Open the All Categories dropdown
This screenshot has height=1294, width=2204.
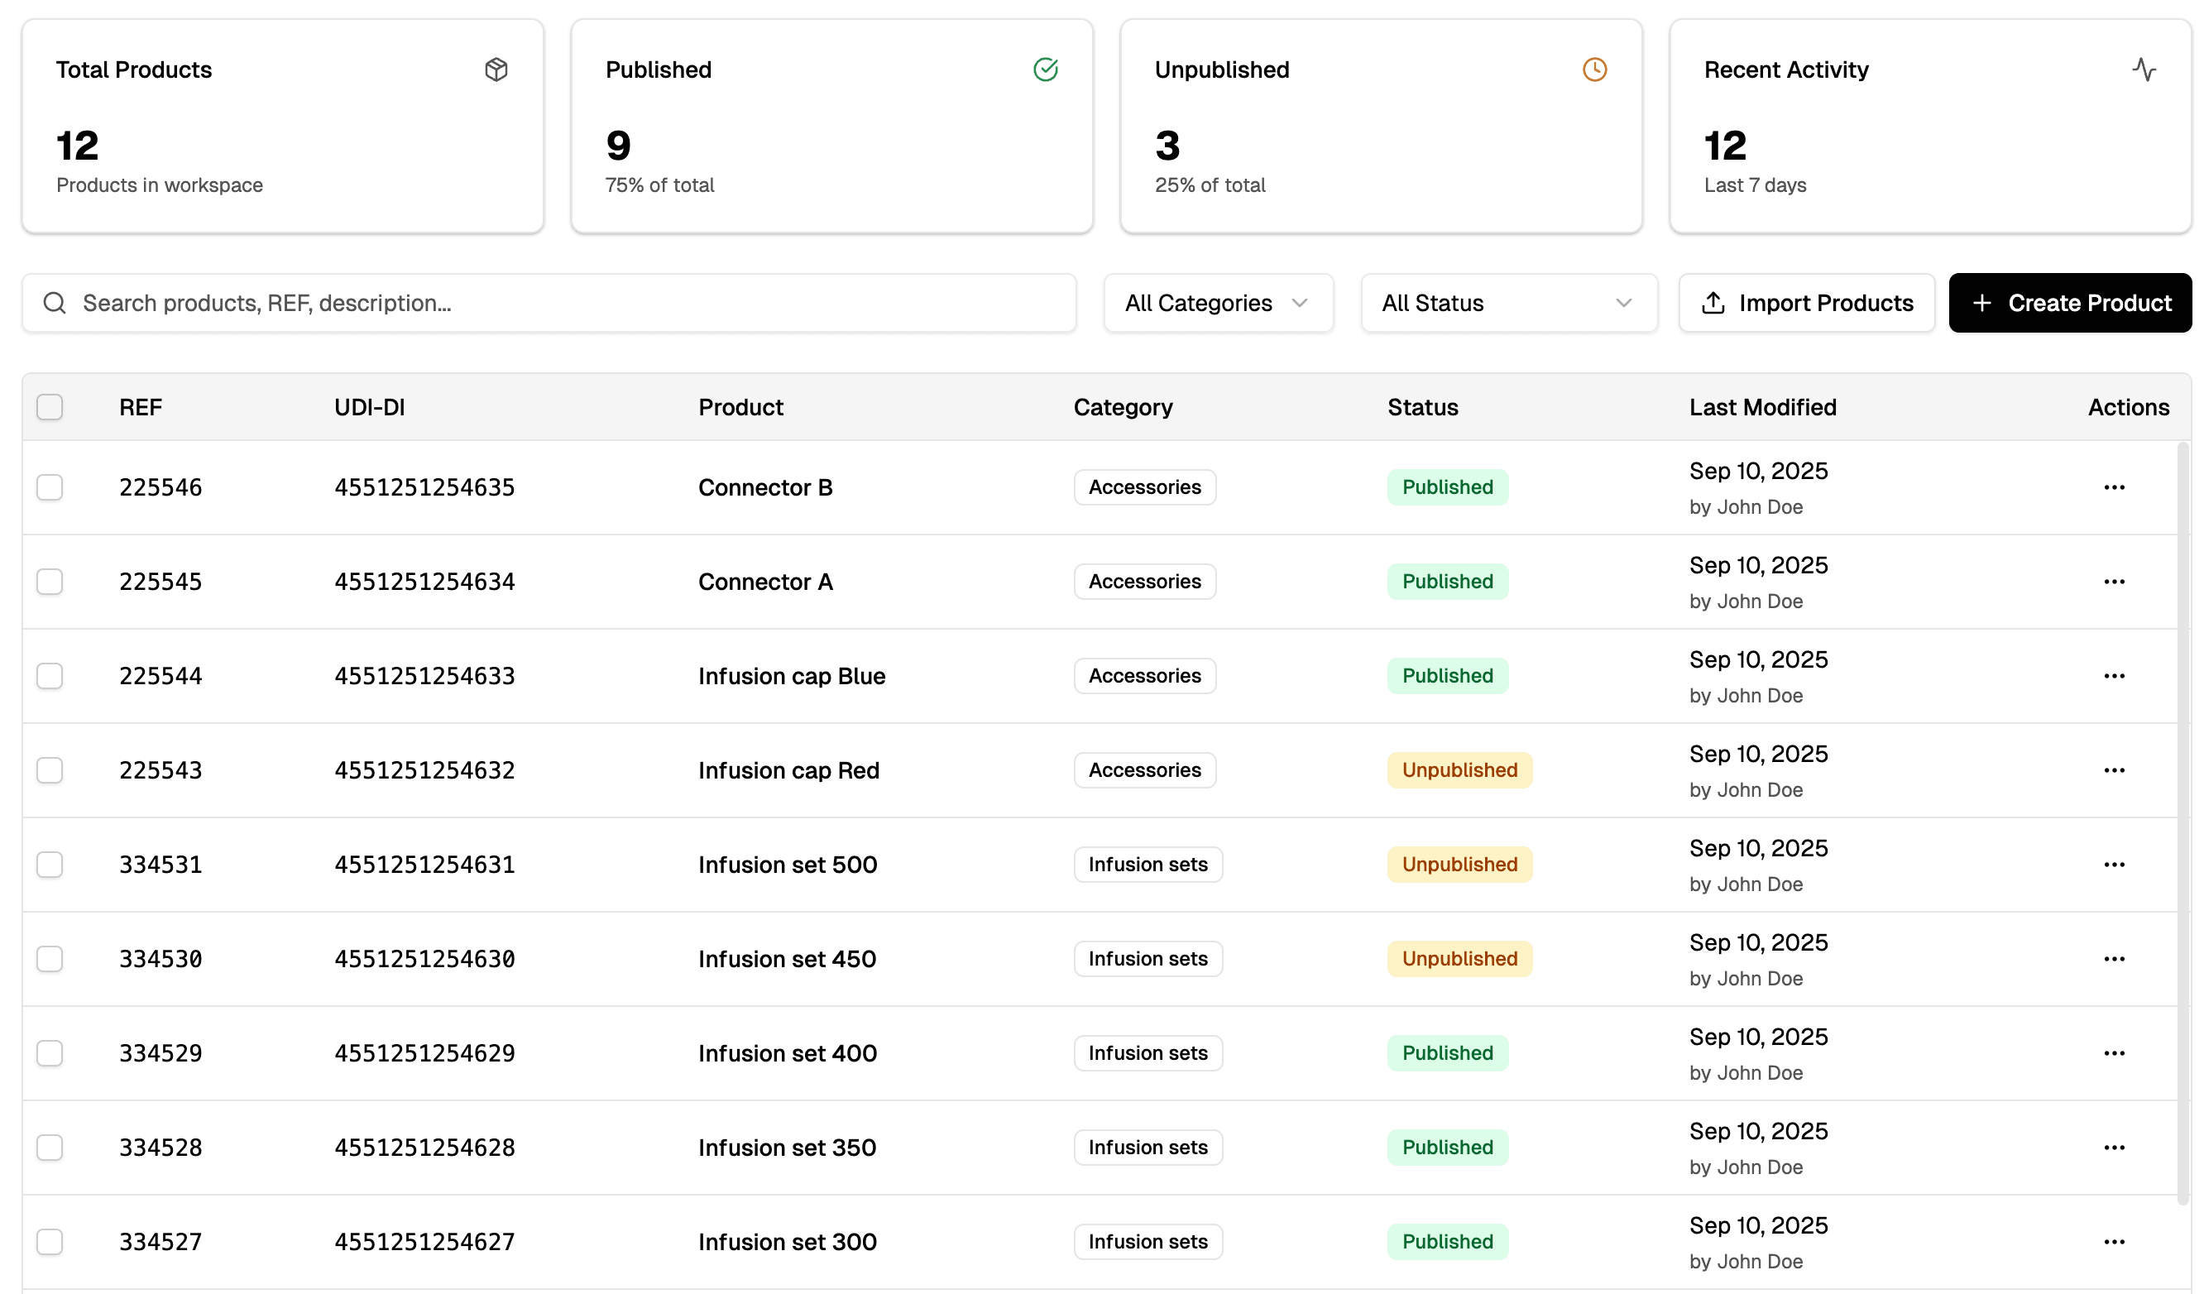1218,303
